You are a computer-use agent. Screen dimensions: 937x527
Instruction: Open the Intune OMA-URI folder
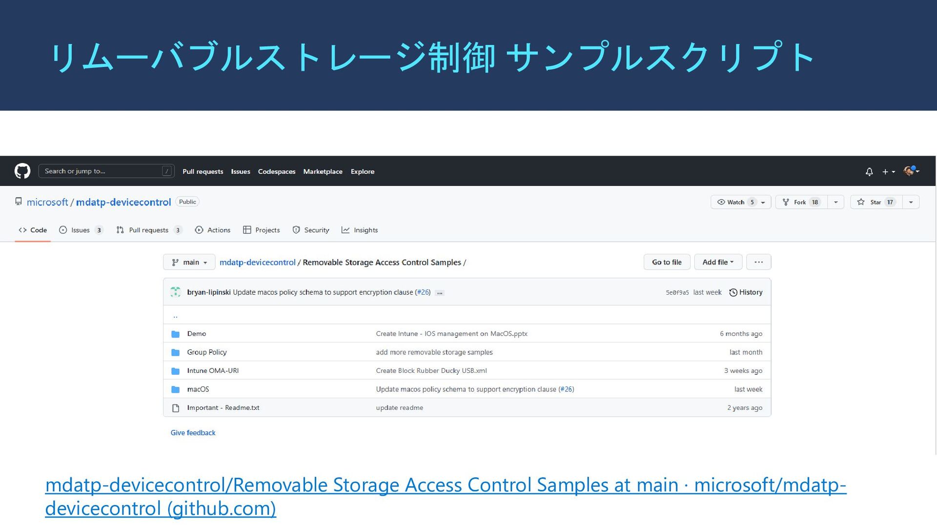213,371
